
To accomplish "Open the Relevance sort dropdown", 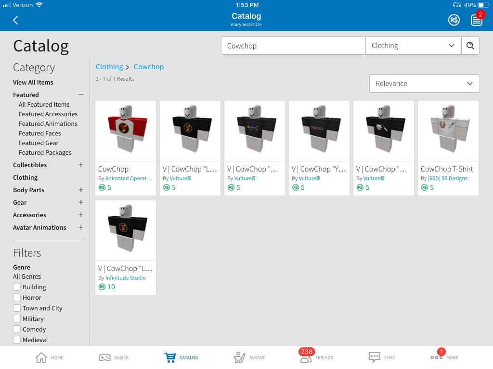I will [x=424, y=84].
